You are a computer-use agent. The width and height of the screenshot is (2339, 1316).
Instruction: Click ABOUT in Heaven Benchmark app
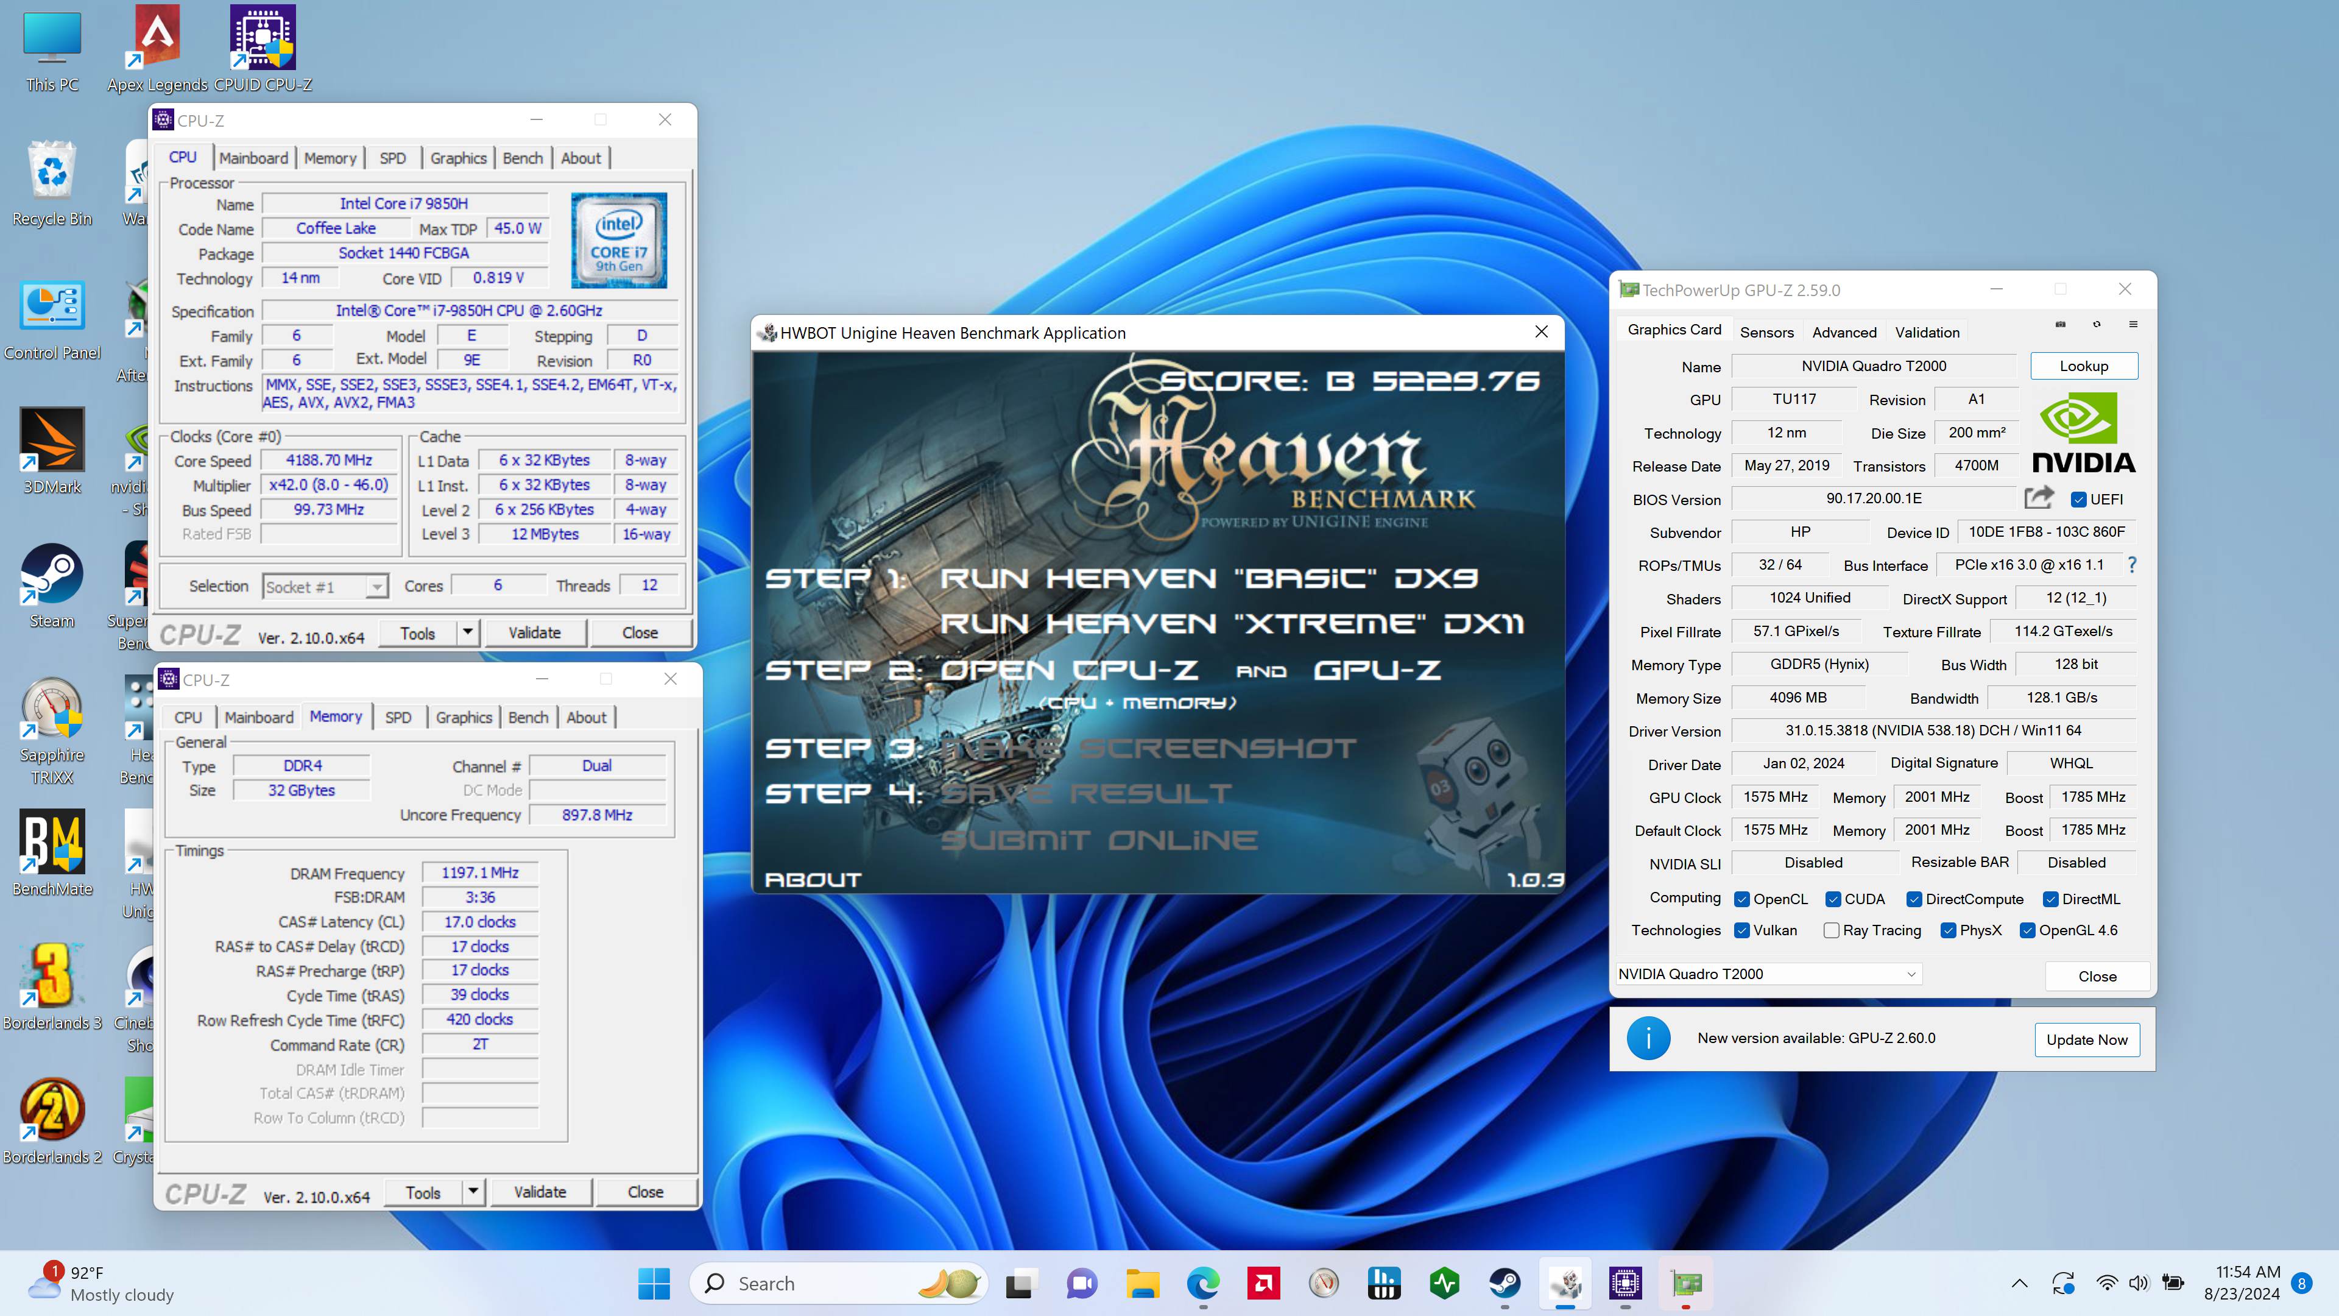coord(813,879)
